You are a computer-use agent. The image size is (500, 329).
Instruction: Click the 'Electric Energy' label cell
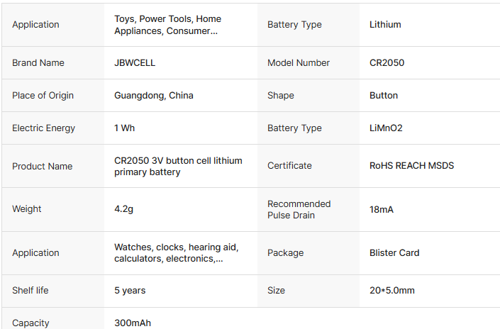click(x=43, y=128)
